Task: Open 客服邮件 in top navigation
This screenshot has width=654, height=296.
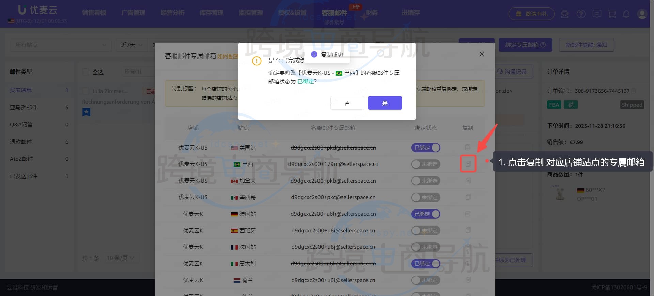Action: 334,13
